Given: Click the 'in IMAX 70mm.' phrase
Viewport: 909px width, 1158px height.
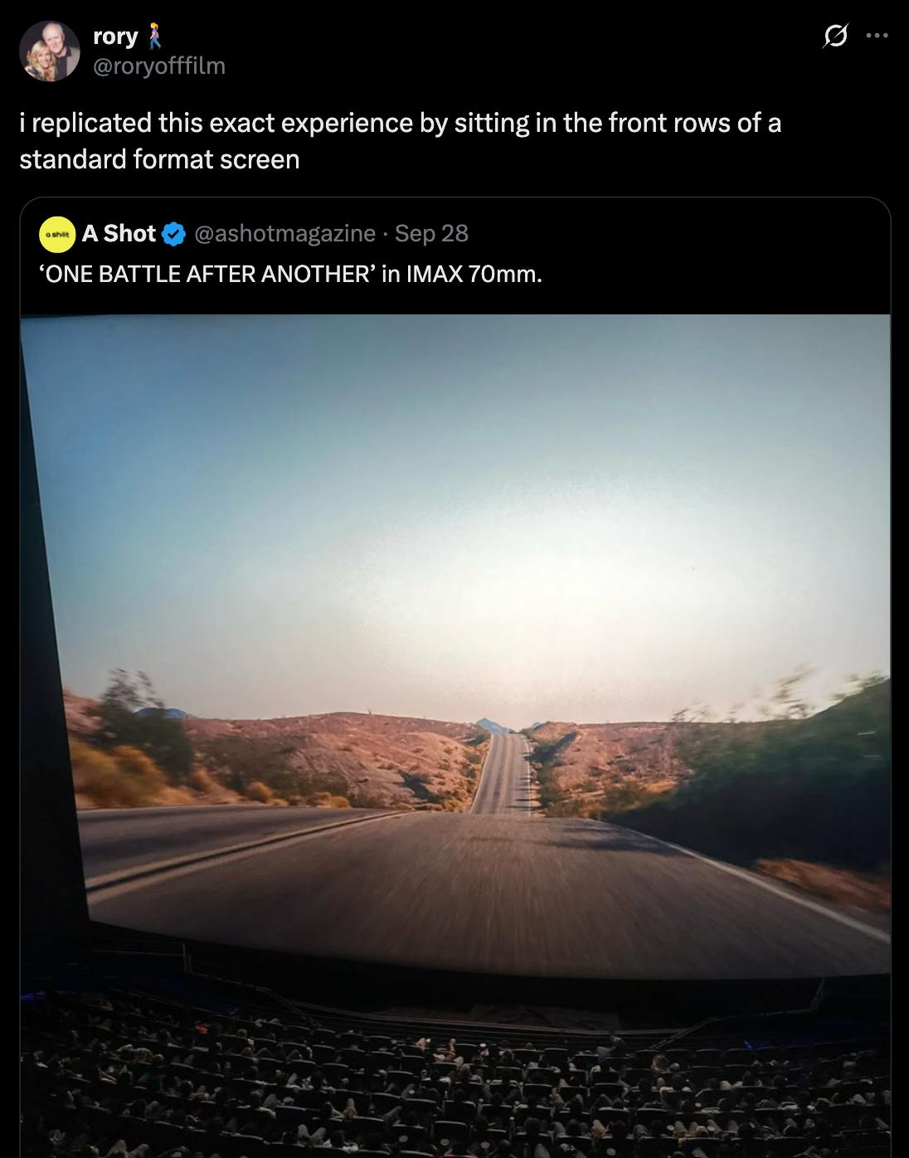Looking at the screenshot, I should click(x=462, y=274).
